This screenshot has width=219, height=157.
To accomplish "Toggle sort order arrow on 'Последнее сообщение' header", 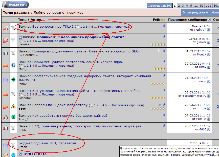I will click(209, 20).
